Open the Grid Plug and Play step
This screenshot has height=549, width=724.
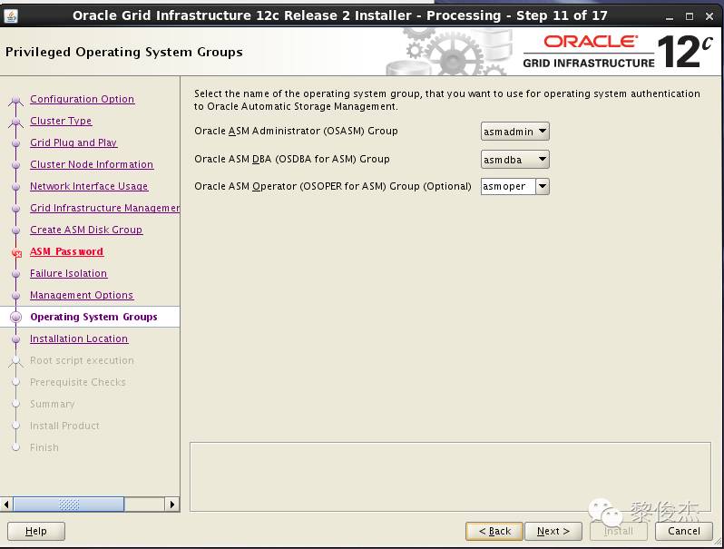click(x=73, y=142)
